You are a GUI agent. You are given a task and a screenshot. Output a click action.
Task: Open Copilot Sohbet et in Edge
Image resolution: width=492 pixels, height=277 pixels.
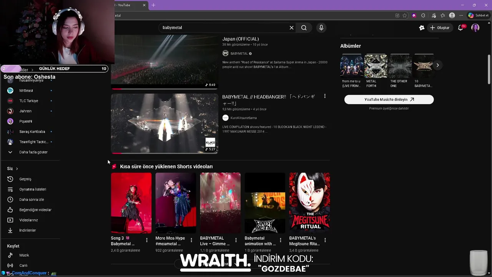[x=478, y=15]
